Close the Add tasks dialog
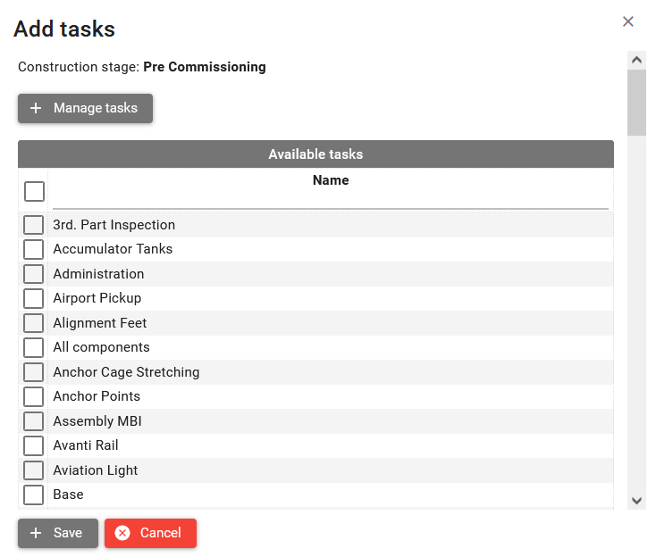 pos(628,21)
